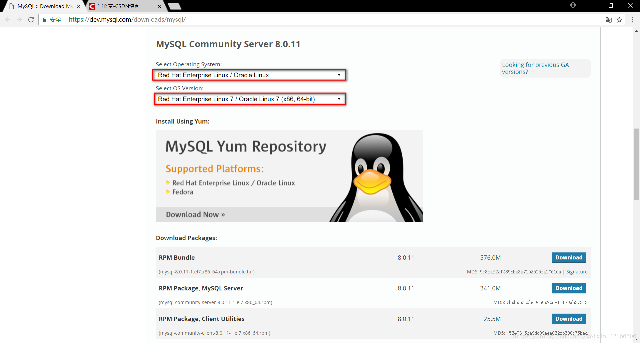Click the MySQL Yum Repository banner
The height and width of the screenshot is (343, 640).
[x=289, y=176]
